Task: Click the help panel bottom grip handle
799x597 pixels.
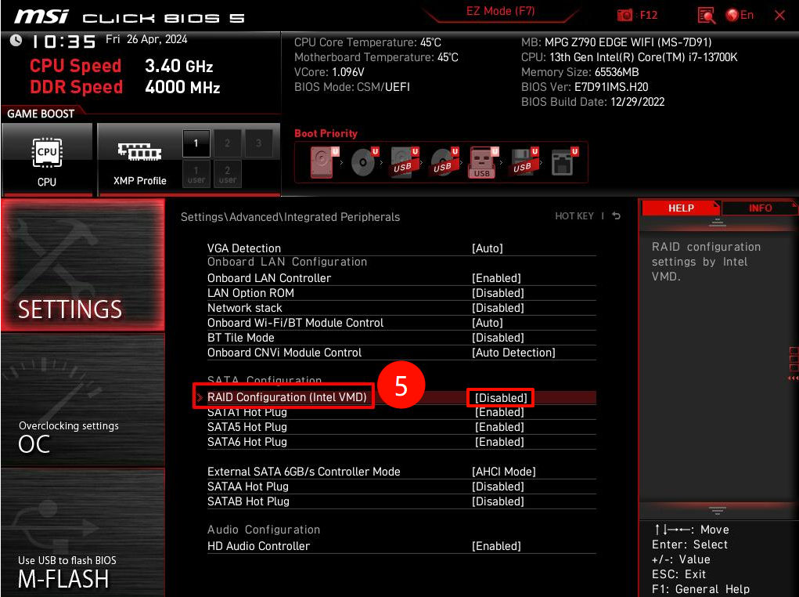Action: [718, 511]
